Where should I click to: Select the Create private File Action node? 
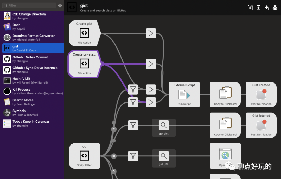(84, 64)
